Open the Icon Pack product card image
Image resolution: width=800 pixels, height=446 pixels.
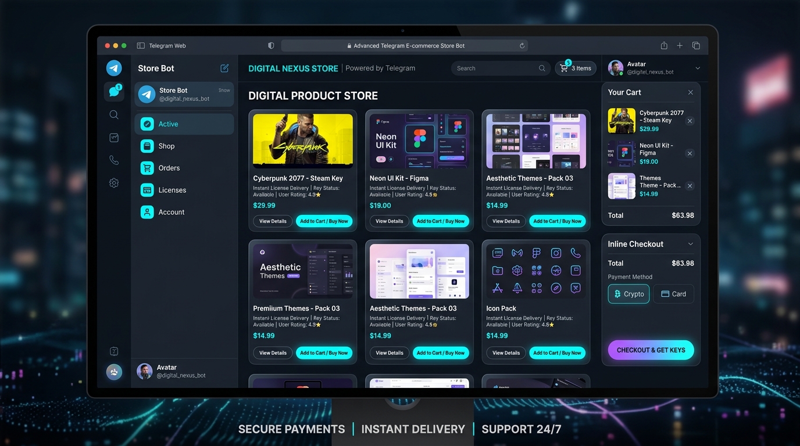(536, 271)
